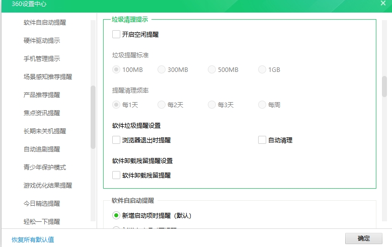The image size is (392, 247).
Task: Switch to 游戏优化结果提醒 settings
Action: [48, 186]
